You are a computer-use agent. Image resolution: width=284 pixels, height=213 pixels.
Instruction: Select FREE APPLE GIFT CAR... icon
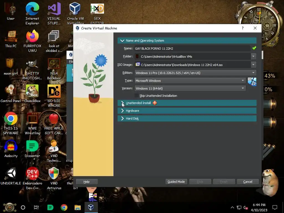click(x=54, y=123)
